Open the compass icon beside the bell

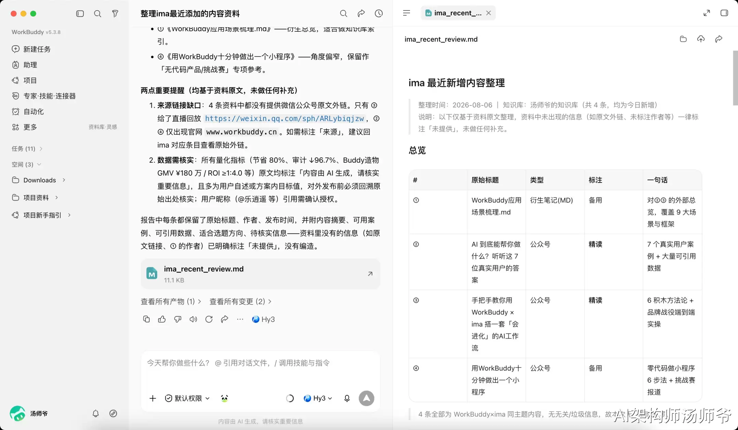113,413
